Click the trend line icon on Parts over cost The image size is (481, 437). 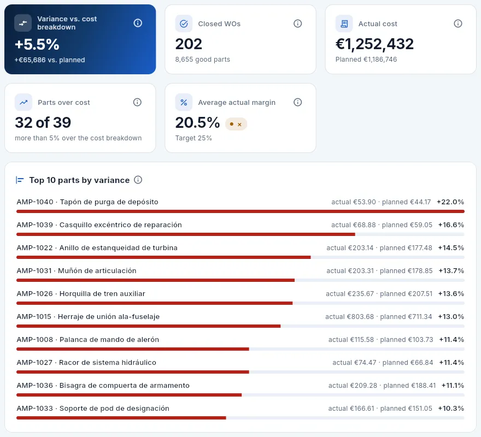pyautogui.click(x=24, y=102)
